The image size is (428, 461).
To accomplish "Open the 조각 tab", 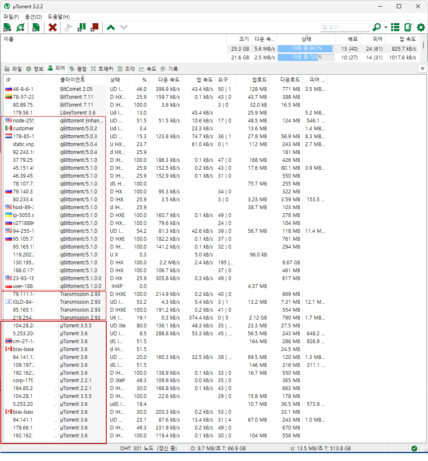I will (126, 69).
